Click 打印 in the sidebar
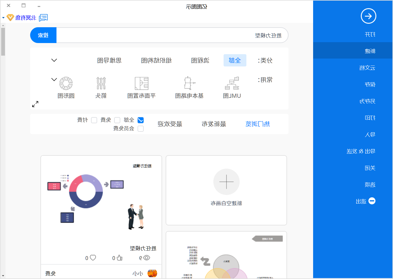Viewport: 393px width, 279px height. click(x=370, y=118)
